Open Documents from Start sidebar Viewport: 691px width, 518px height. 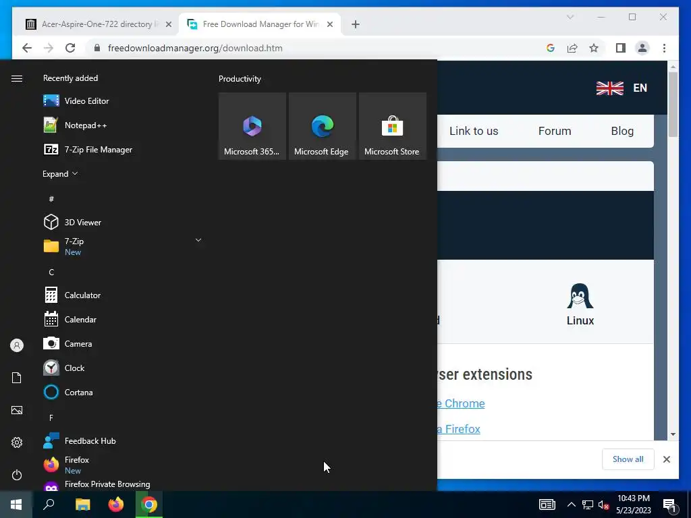[17, 378]
